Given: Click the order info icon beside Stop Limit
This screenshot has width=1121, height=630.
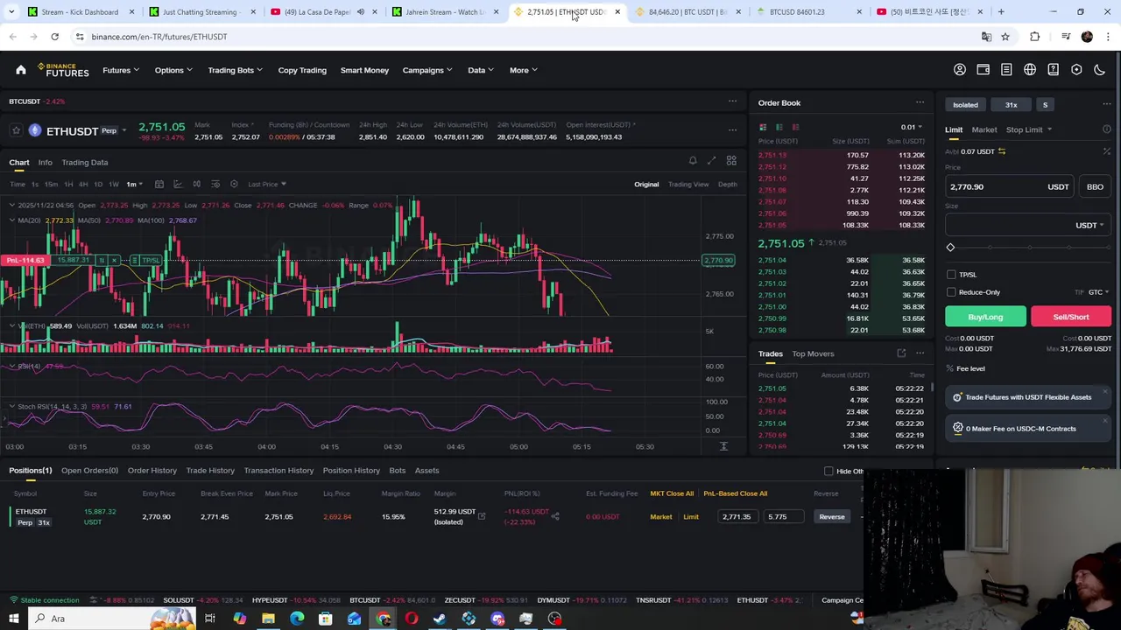Looking at the screenshot, I should pos(1106,129).
